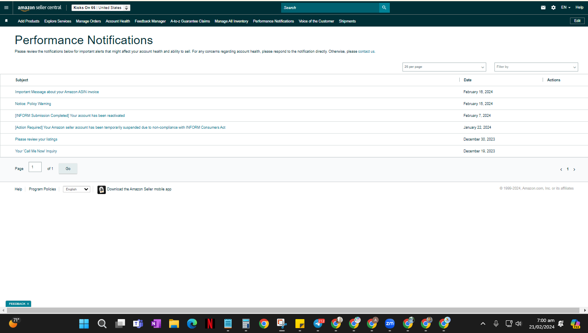Expand the Filter by dropdown
This screenshot has height=333, width=588.
pos(536,67)
